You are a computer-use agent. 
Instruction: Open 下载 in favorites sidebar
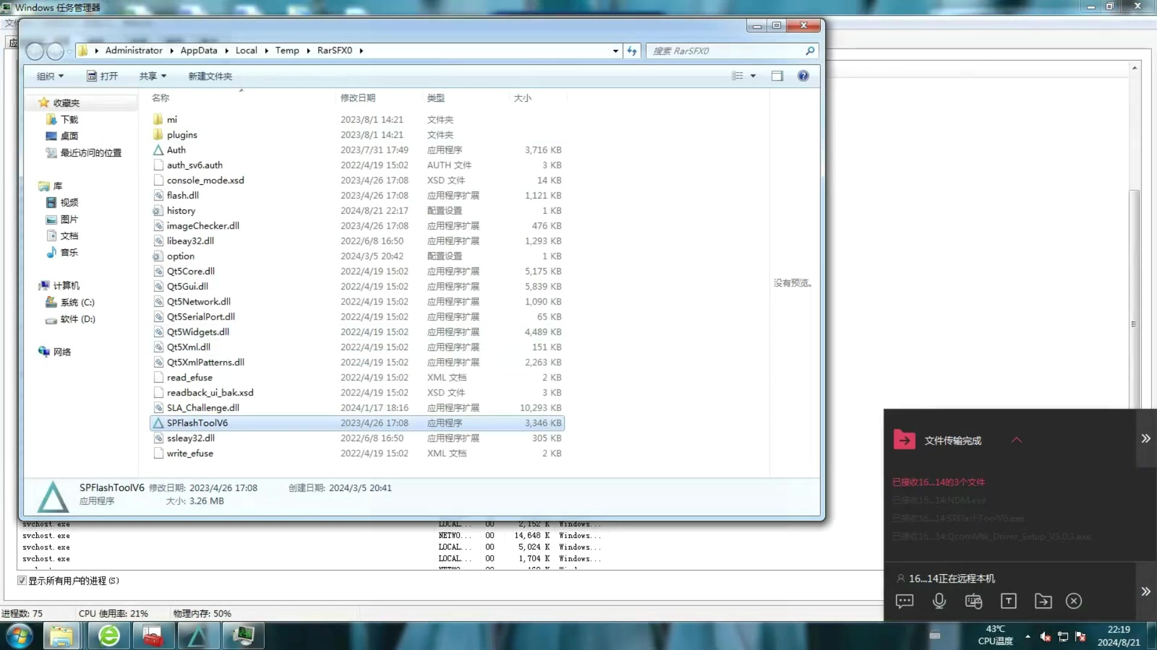63,119
